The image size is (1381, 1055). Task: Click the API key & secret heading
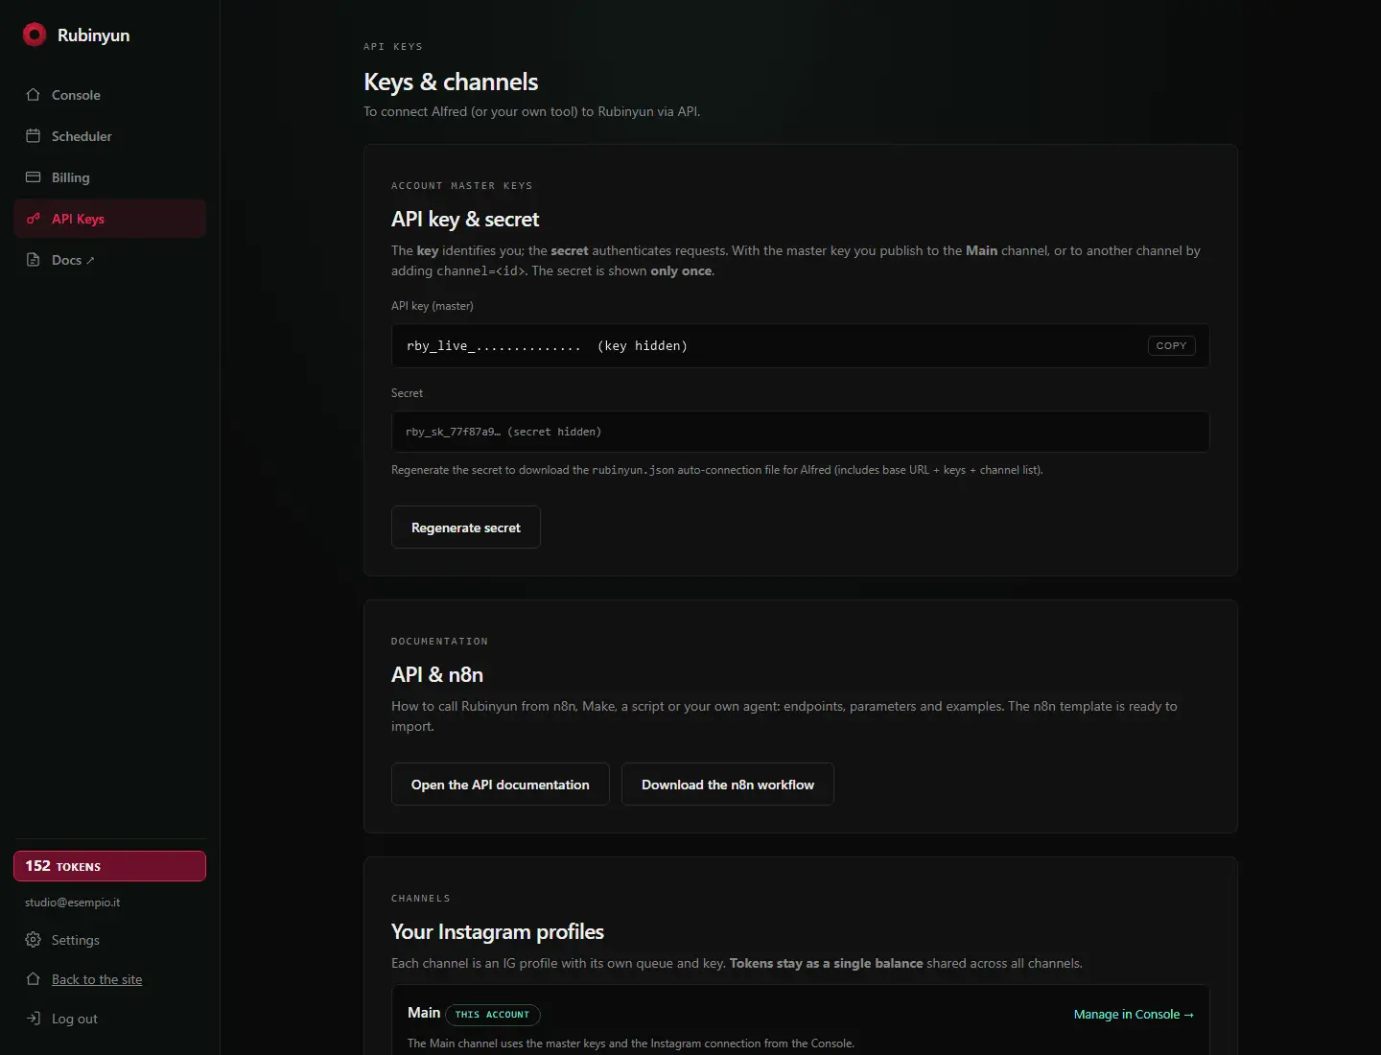[465, 220]
